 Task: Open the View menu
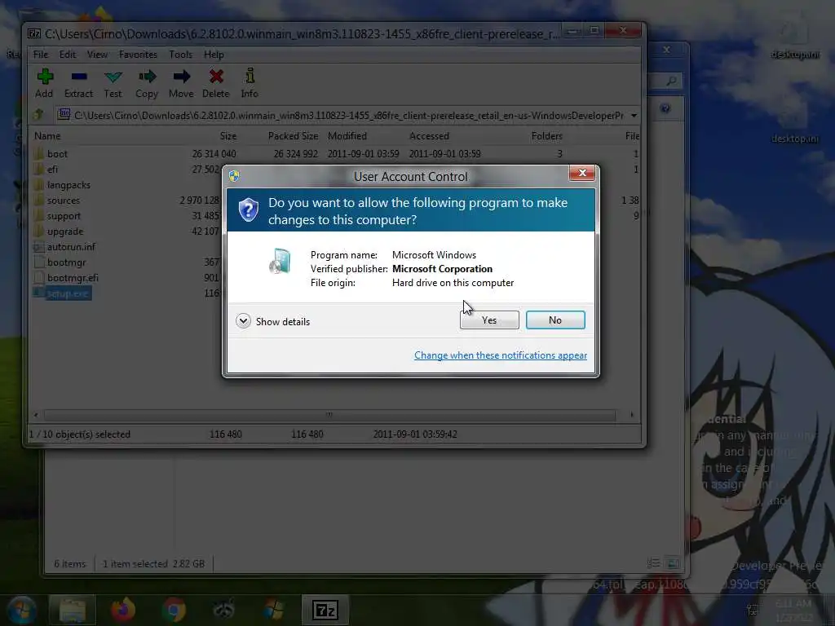[x=97, y=55]
